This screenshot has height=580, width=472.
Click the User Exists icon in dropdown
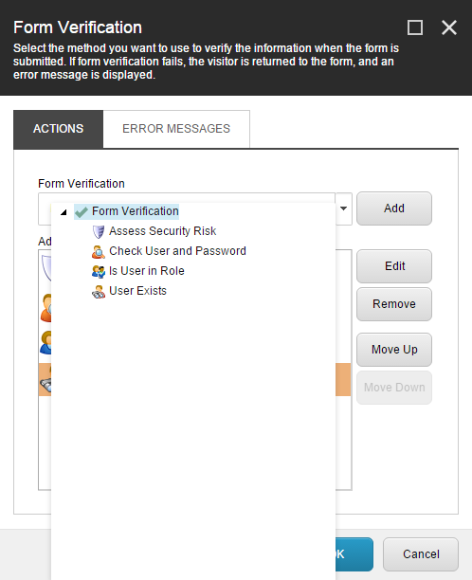(99, 292)
